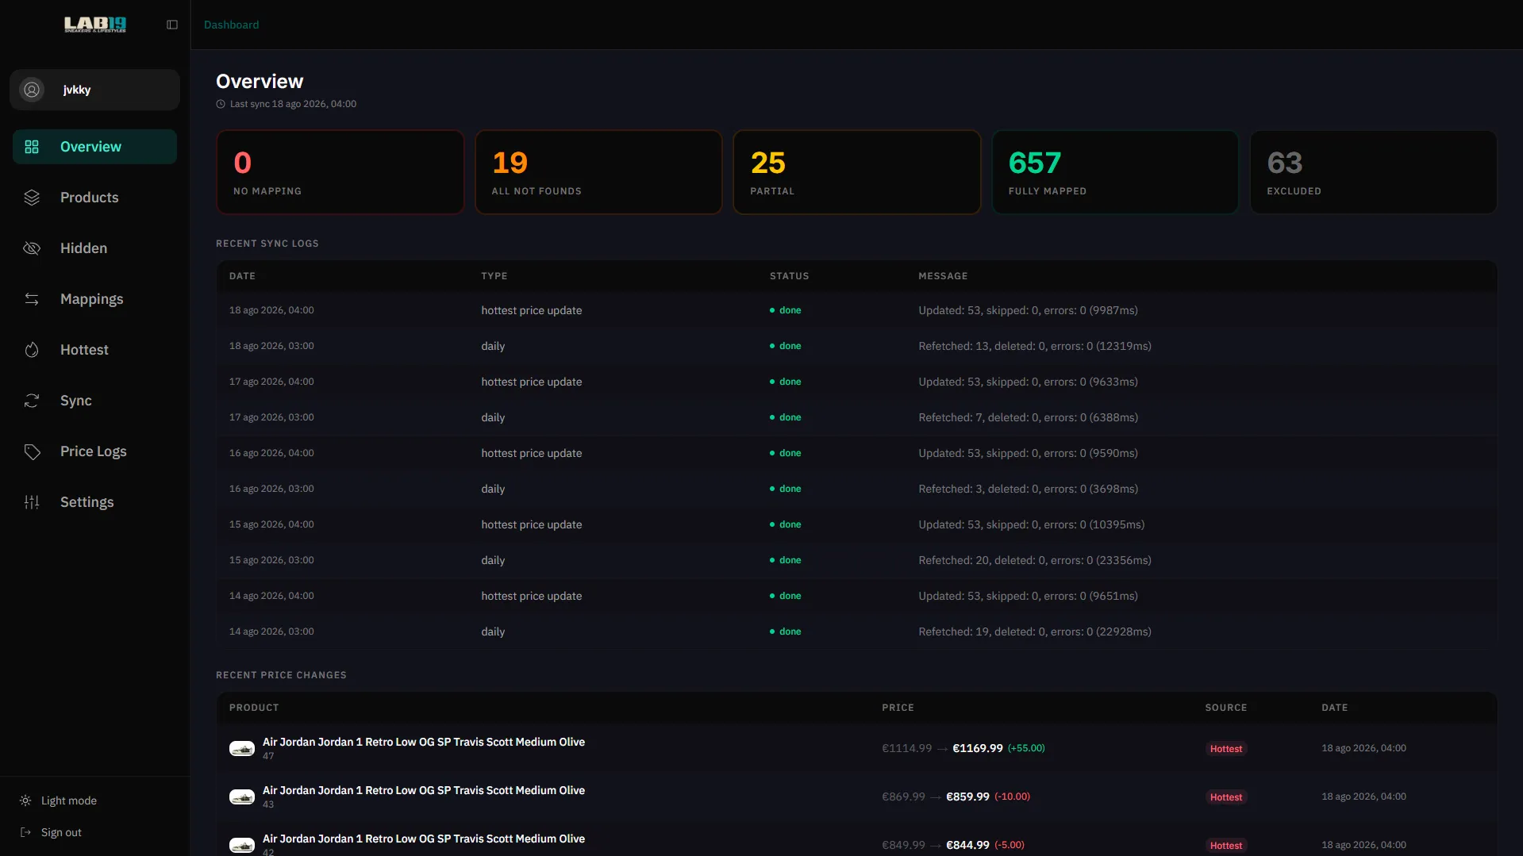This screenshot has width=1523, height=856.
Task: Click done status of 15 ago 03:00 log
Action: [786, 560]
